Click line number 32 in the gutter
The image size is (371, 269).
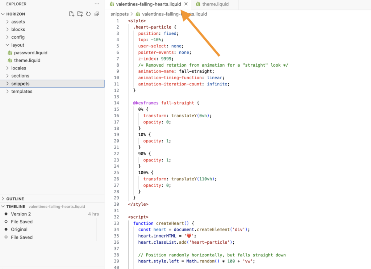[x=116, y=217]
